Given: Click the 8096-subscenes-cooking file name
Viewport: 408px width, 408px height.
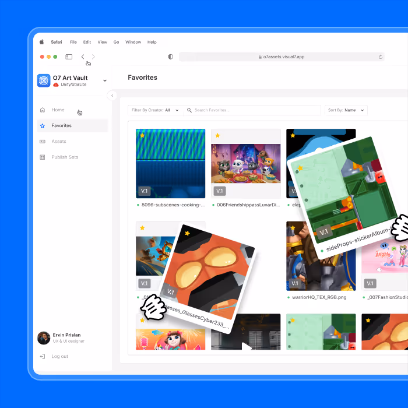Looking at the screenshot, I should [x=173, y=205].
